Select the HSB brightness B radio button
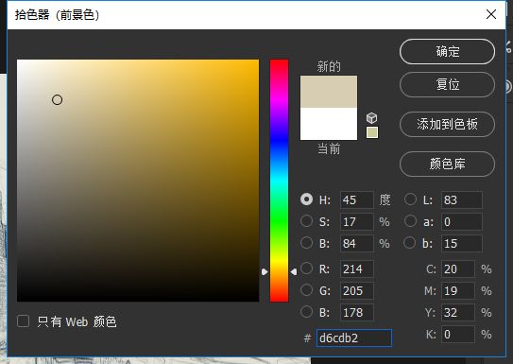This screenshot has width=513, height=364. point(306,243)
